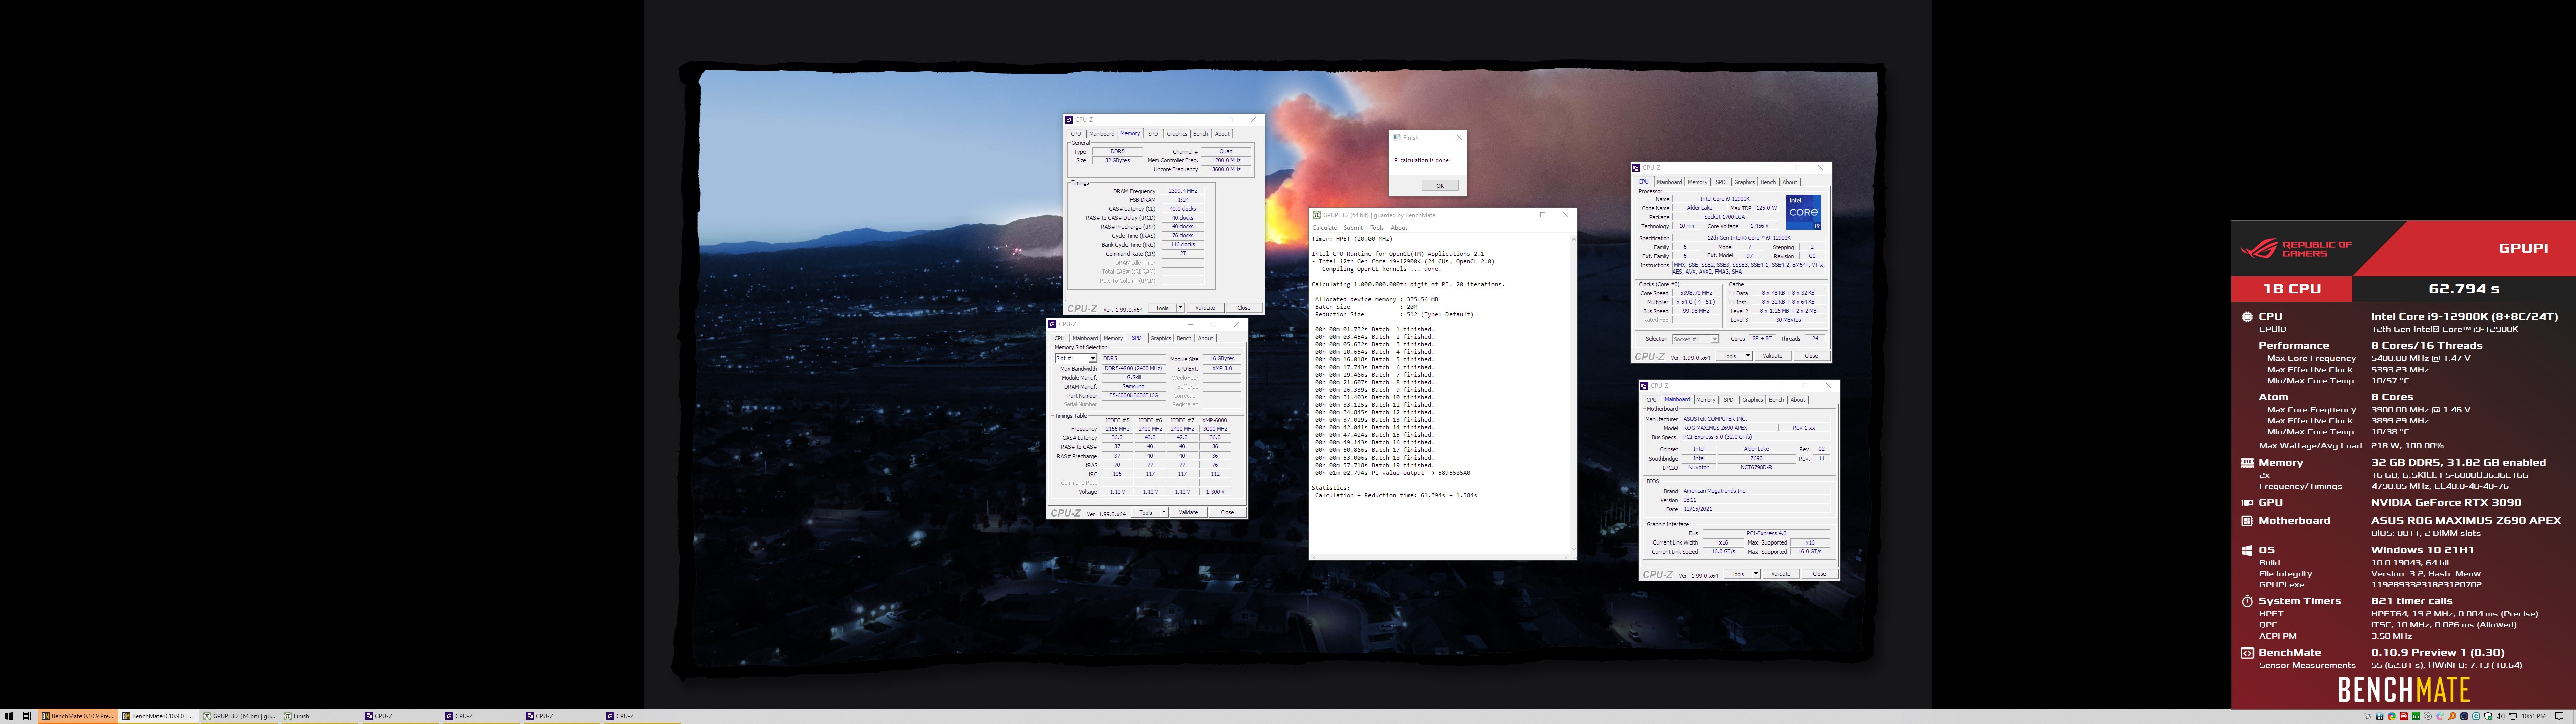Click the OS Windows icon in BenchMate panel
2576x724 pixels.
2247,550
